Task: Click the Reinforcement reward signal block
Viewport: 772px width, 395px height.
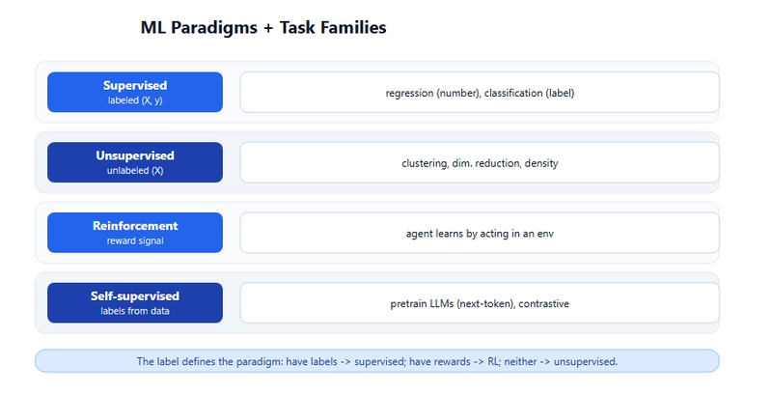Action: (135, 233)
